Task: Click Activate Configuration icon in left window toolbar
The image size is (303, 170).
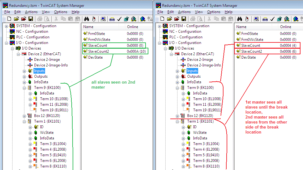Action: [126, 19]
